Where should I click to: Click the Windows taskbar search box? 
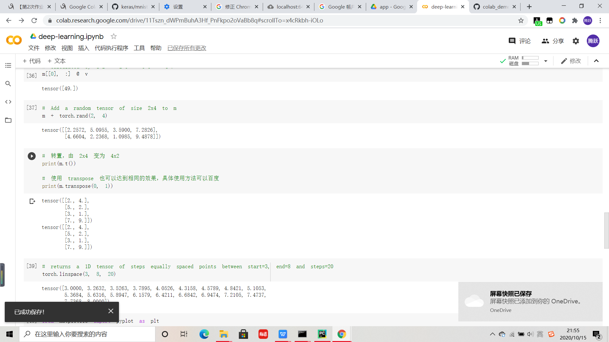[87, 334]
